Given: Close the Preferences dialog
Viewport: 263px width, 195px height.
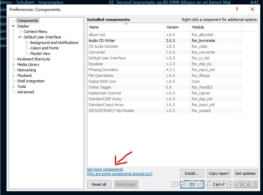Looking at the screenshot, I should pos(252,9).
